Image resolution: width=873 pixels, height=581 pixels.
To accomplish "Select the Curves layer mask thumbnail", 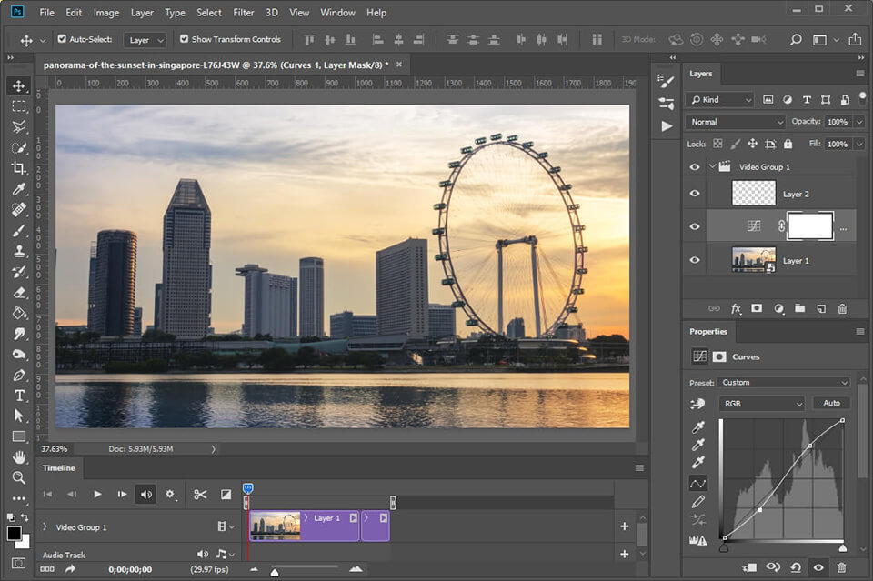I will tap(810, 226).
